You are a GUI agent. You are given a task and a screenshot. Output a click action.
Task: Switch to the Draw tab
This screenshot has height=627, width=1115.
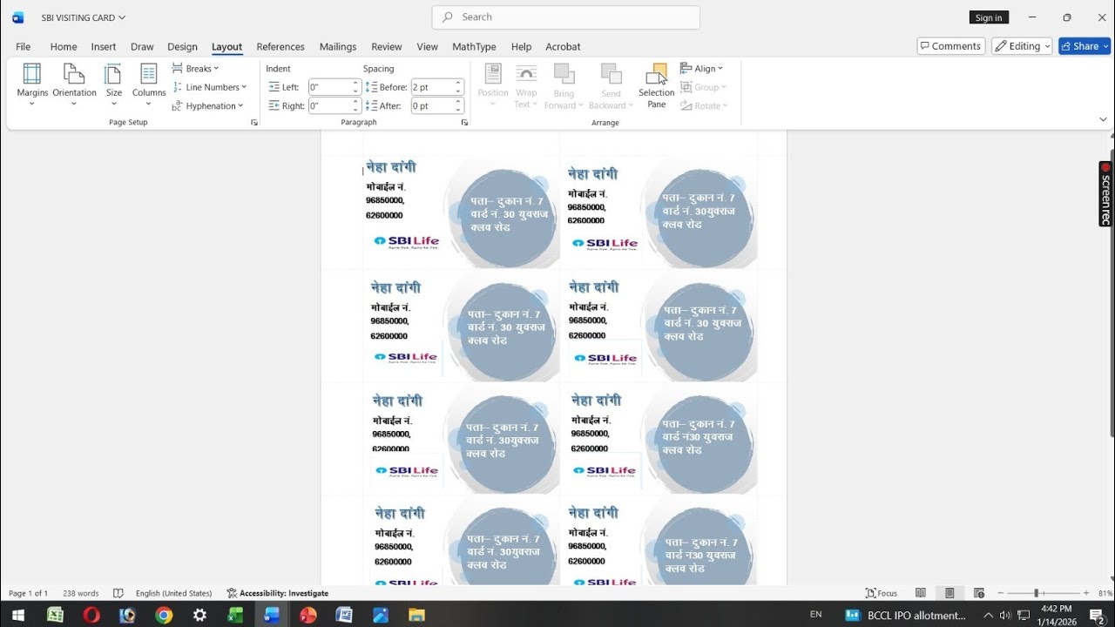pos(142,47)
